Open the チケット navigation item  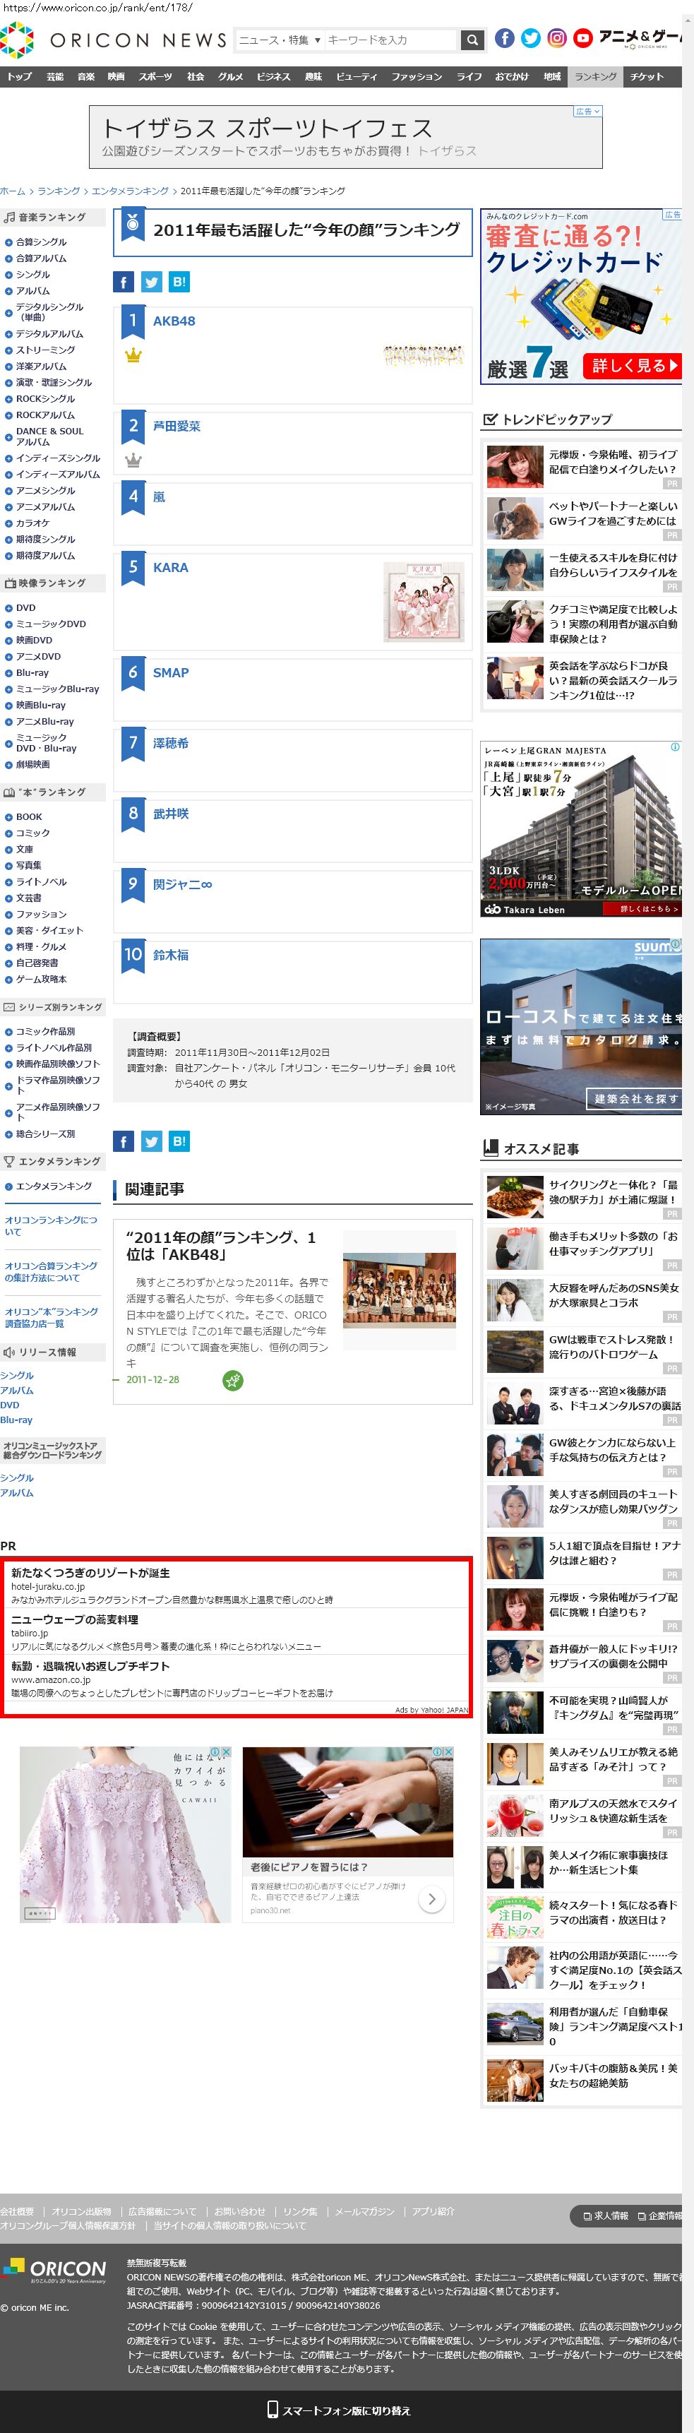coord(647,76)
